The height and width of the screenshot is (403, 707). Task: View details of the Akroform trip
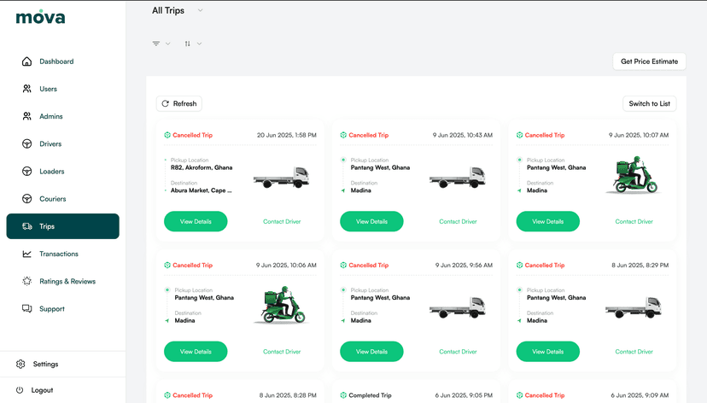tap(196, 221)
